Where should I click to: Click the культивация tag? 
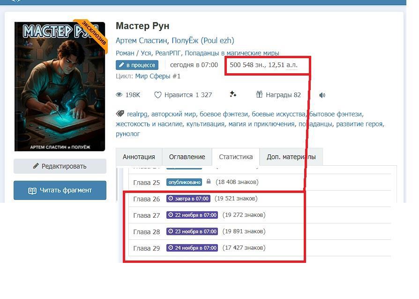(x=205, y=124)
